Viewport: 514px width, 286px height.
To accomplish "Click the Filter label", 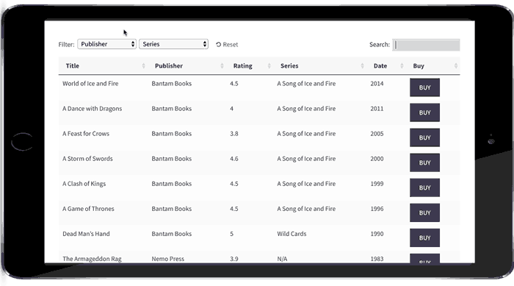I will tap(66, 44).
